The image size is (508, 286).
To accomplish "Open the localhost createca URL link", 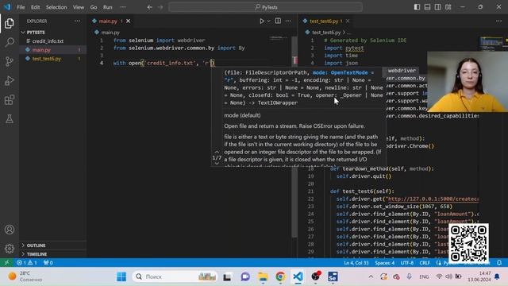I will [433, 199].
